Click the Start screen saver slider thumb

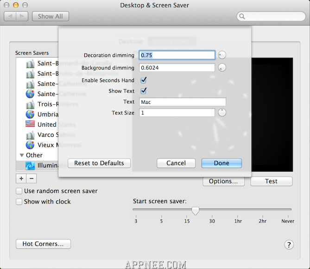point(196,211)
